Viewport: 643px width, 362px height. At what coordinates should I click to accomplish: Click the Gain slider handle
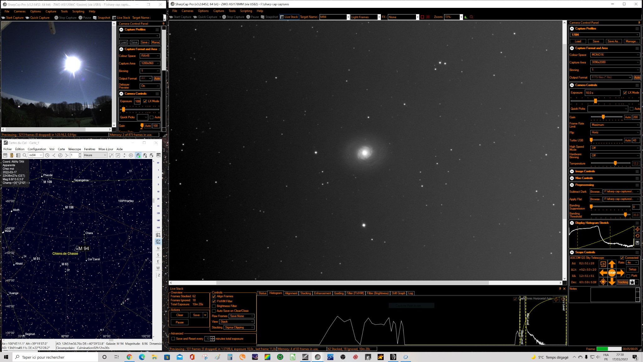[603, 117]
